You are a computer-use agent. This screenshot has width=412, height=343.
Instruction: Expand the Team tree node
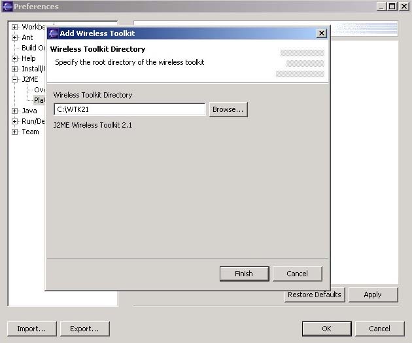click(x=14, y=132)
